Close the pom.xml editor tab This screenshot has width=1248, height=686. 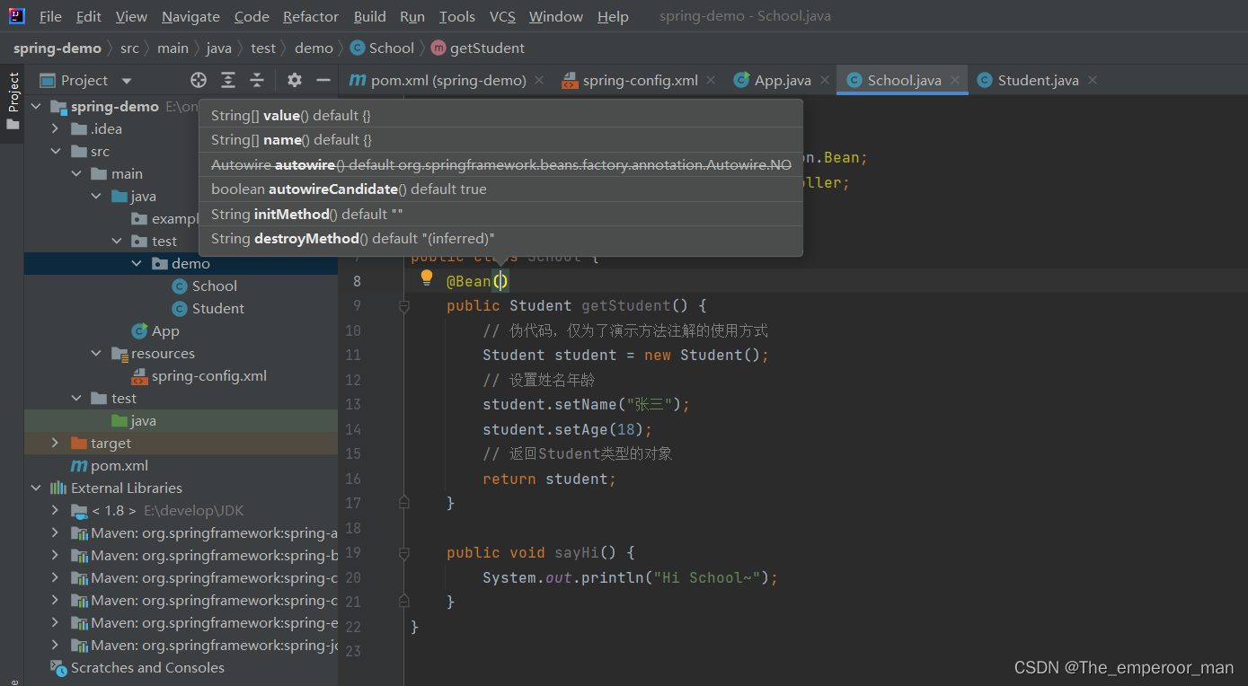pyautogui.click(x=539, y=80)
